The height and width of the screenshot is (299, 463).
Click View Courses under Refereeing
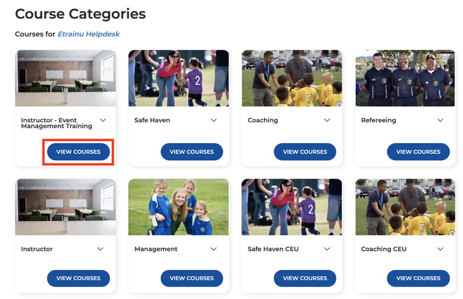[x=418, y=152]
